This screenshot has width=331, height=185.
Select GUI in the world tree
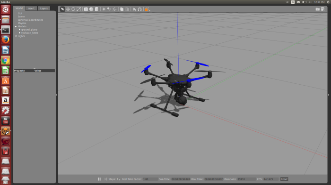click(20, 13)
